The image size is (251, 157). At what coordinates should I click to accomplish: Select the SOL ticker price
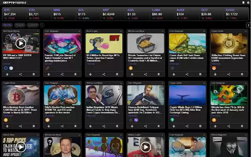(x=82, y=14)
